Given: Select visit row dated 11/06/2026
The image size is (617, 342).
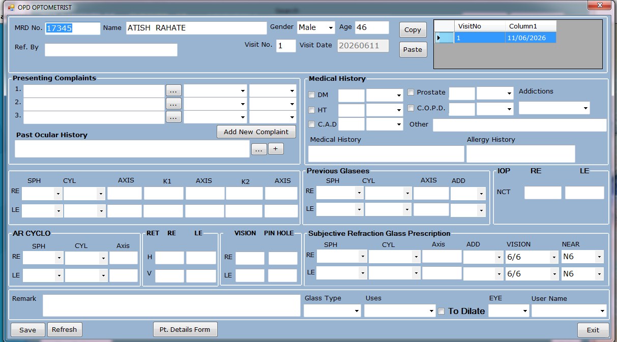Looking at the screenshot, I should [x=495, y=38].
